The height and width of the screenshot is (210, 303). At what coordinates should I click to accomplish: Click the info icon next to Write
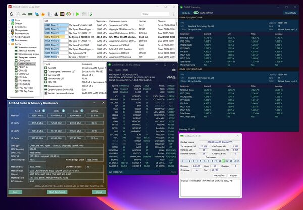63,111
